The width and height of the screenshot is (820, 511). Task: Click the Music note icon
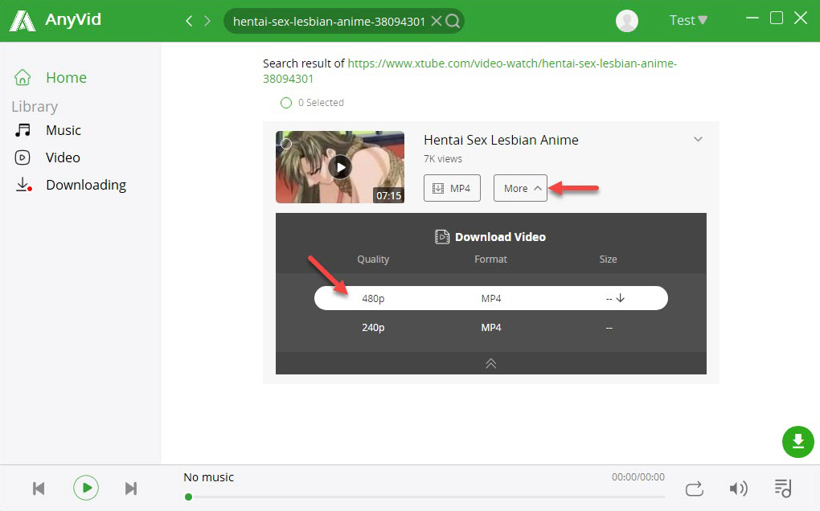[23, 130]
